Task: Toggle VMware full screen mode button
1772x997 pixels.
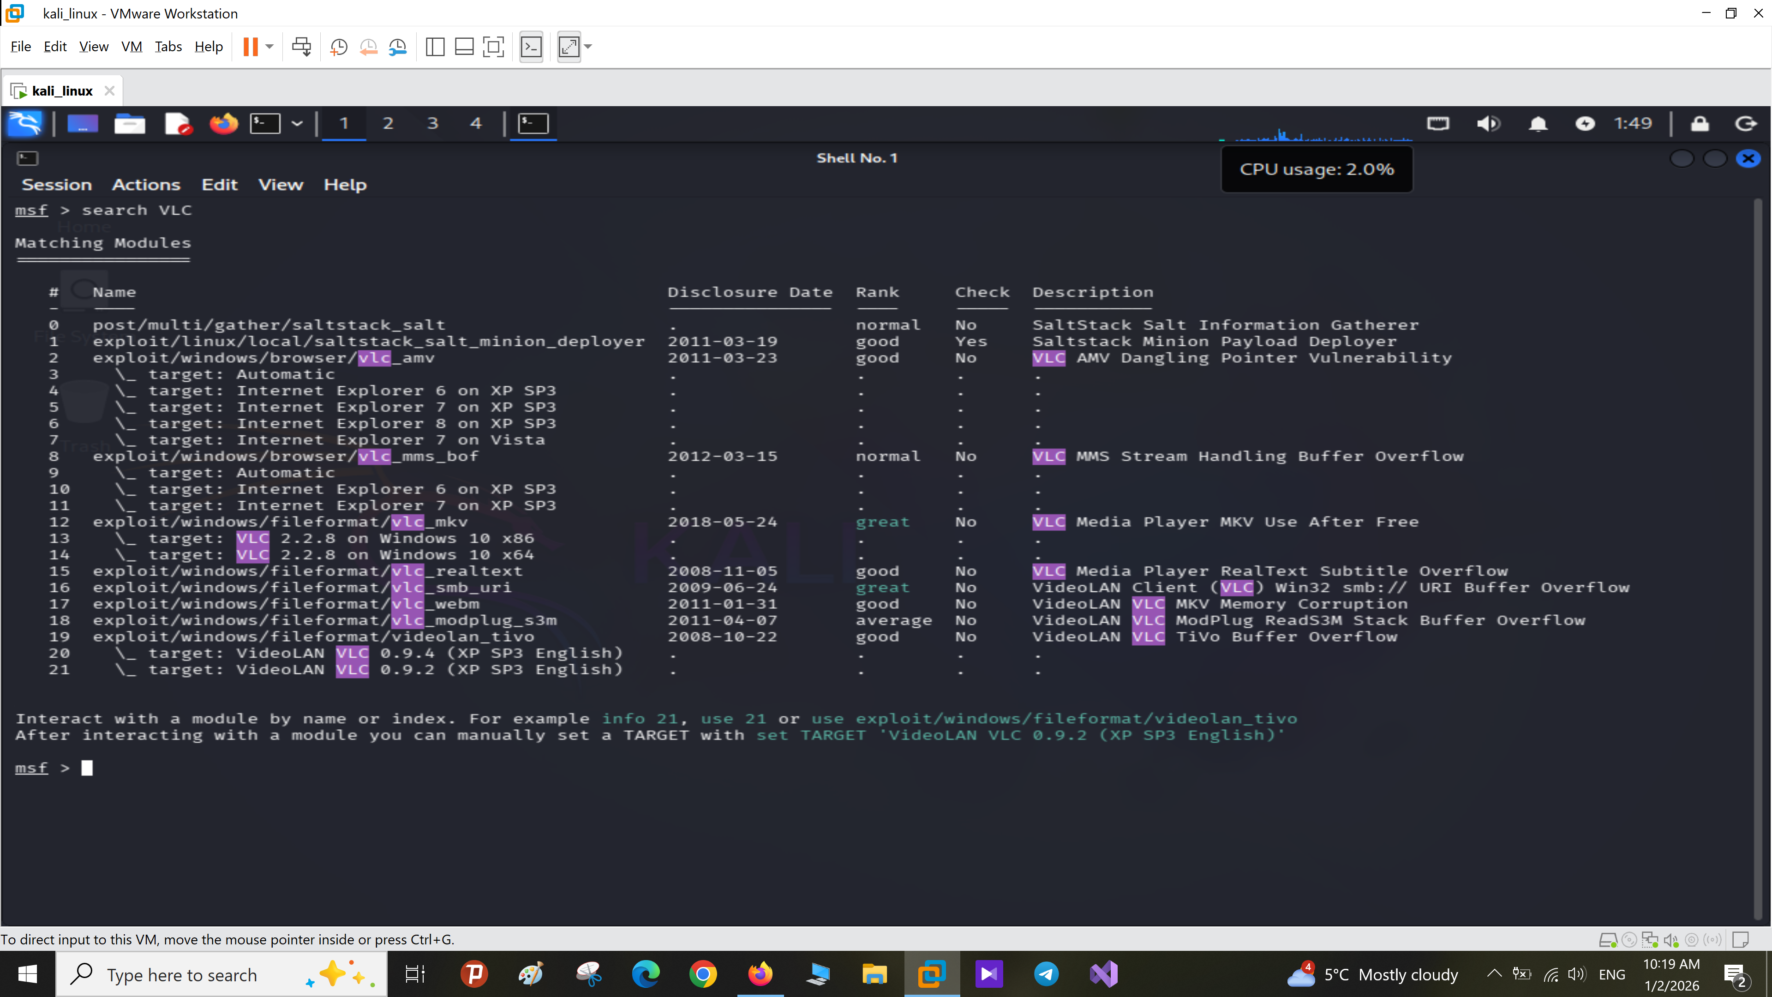Action: tap(493, 47)
